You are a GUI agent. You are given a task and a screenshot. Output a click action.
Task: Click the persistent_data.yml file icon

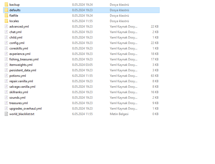pos(6,70)
